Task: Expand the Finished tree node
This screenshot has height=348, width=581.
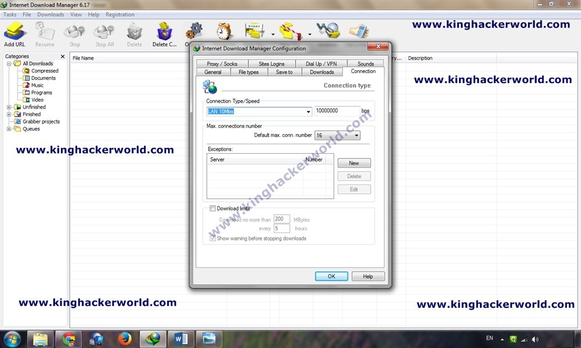Action: click(9, 114)
